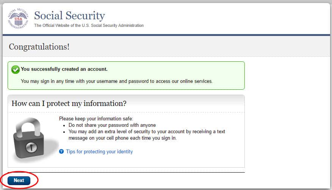Click "How can I protect my information?" heading
This screenshot has height=190, width=332.
pyautogui.click(x=69, y=103)
